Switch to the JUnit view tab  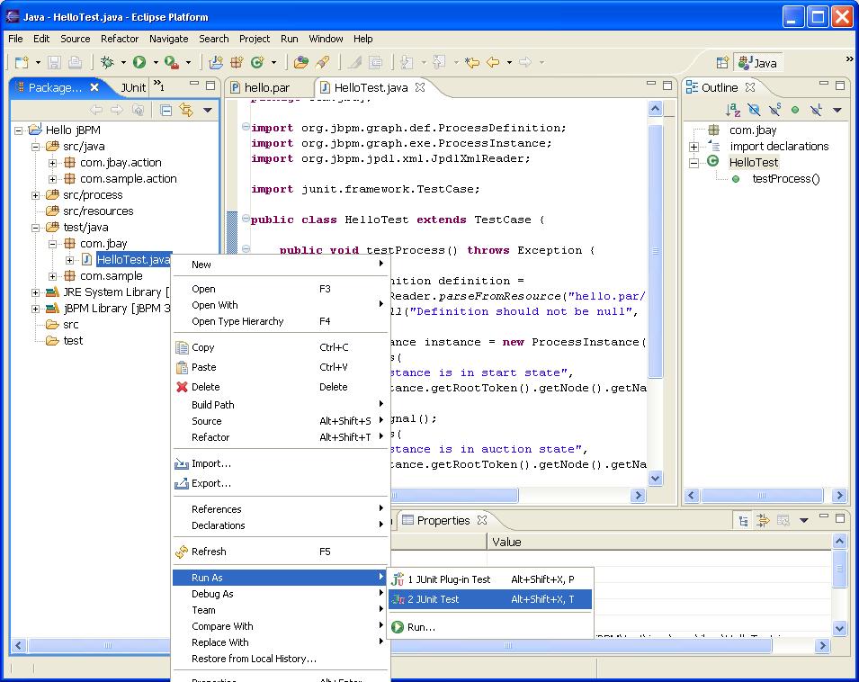pos(133,87)
